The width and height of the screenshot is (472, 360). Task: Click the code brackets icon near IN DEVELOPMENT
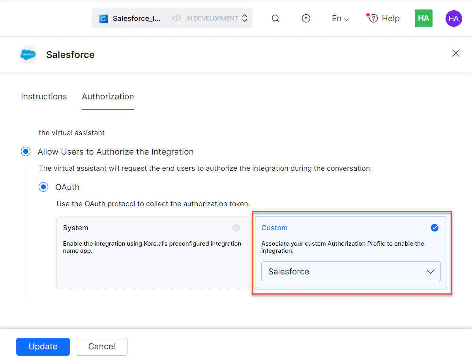pos(176,18)
